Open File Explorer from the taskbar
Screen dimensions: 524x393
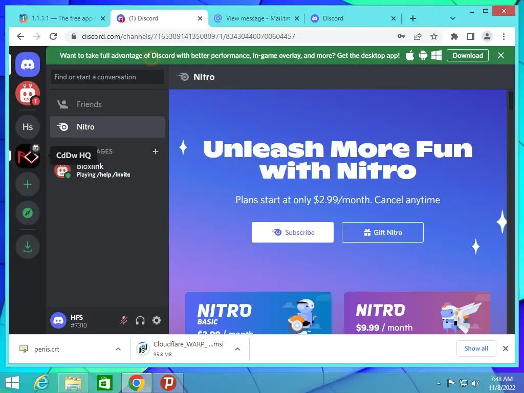[x=73, y=383]
